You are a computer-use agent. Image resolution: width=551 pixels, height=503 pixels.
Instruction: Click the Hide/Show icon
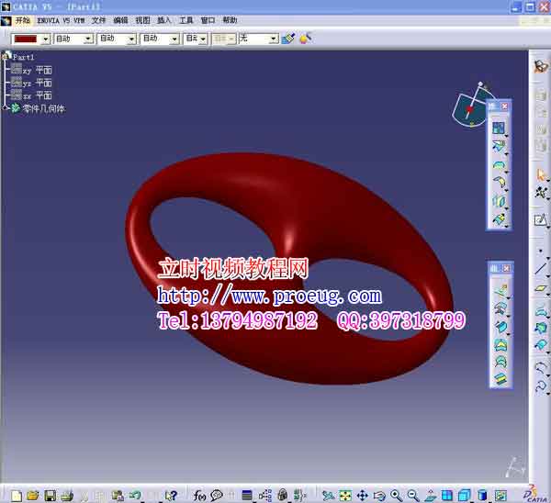(x=500, y=496)
